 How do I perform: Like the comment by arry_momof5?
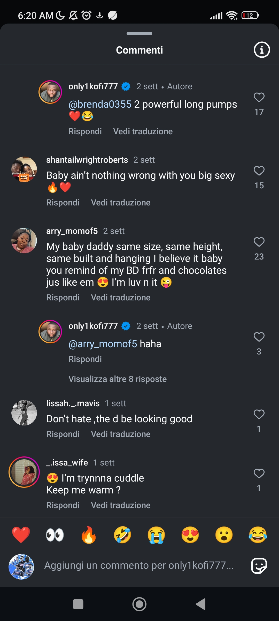click(x=259, y=242)
